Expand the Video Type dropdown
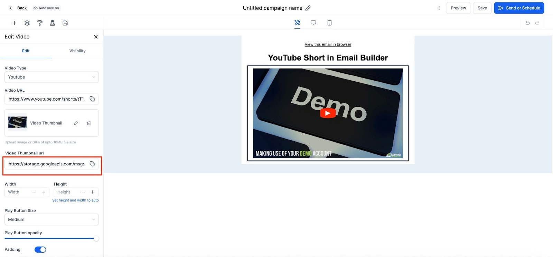 tap(51, 77)
